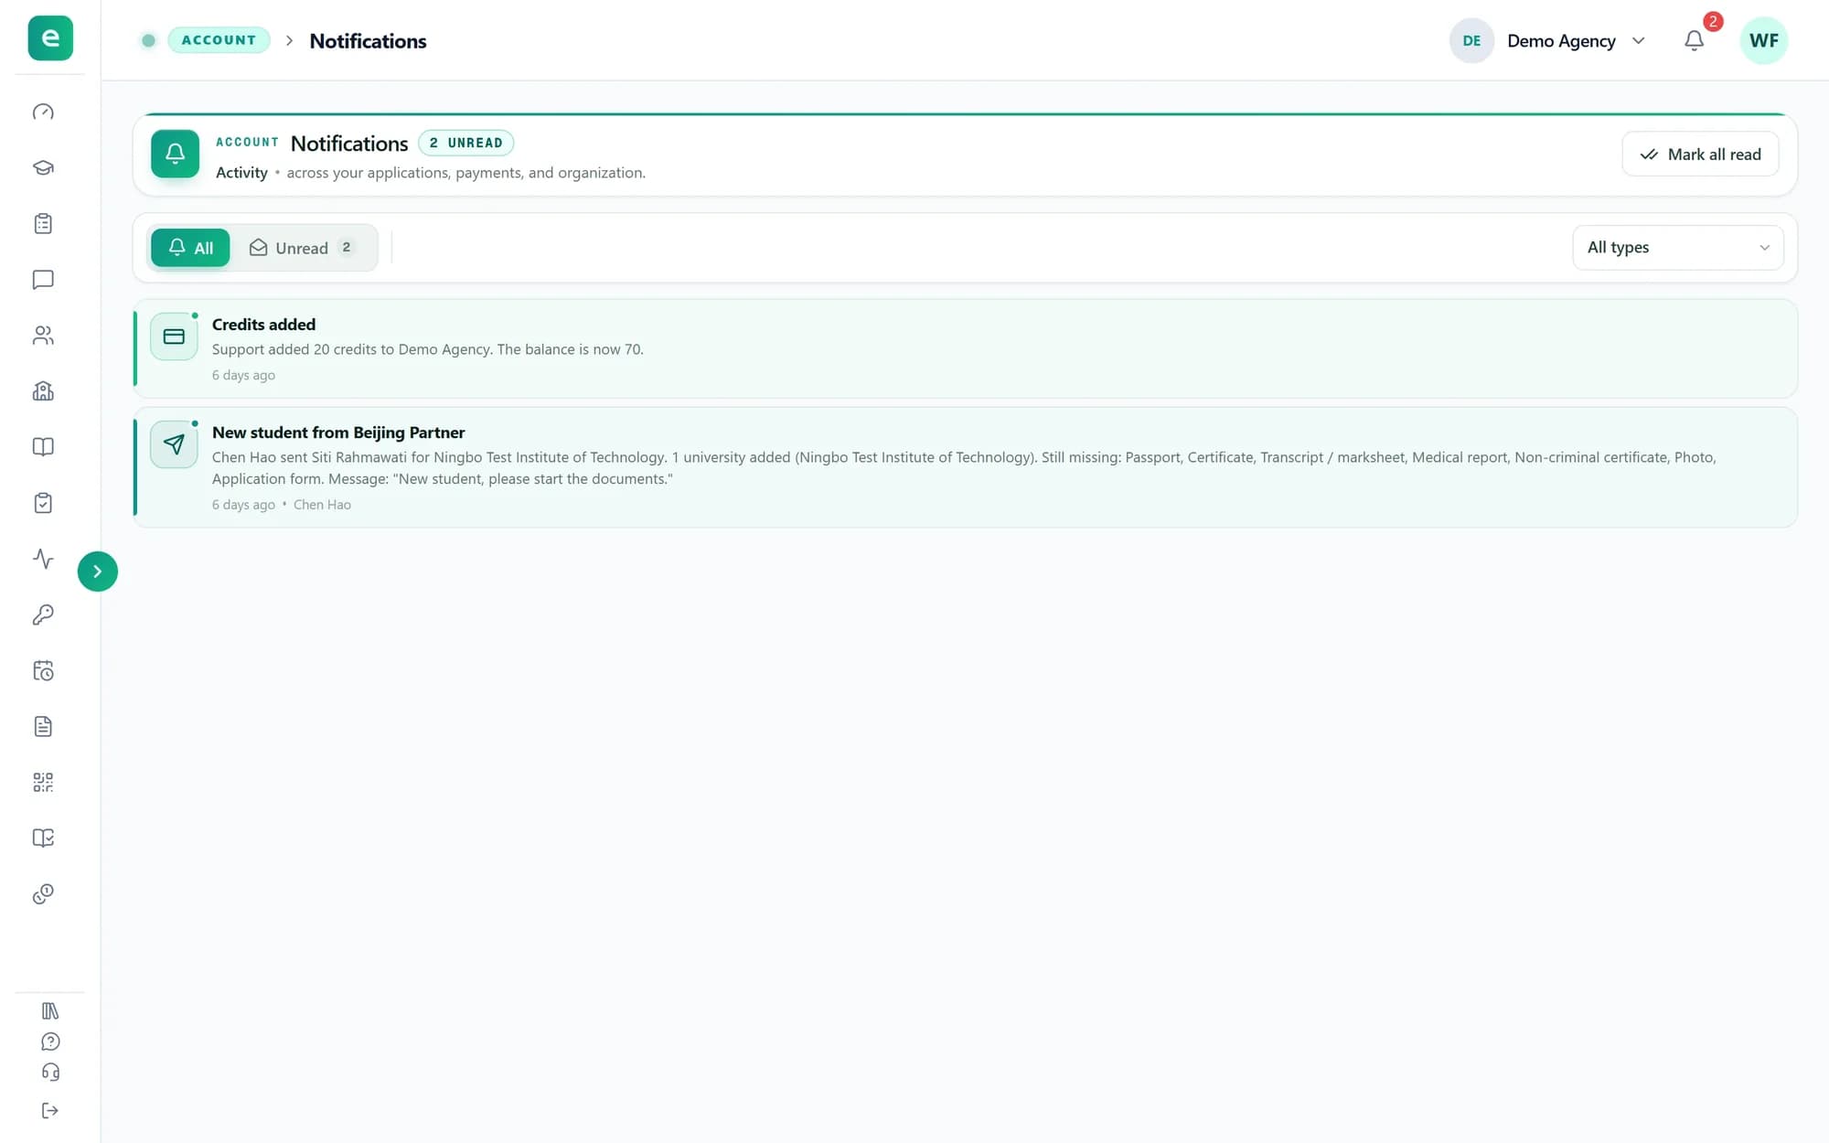Open the document file sidebar icon

(x=43, y=726)
